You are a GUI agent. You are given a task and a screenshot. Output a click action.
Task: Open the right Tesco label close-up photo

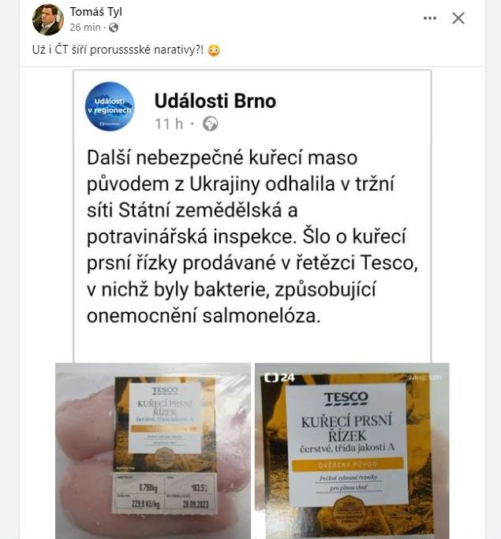click(x=352, y=451)
